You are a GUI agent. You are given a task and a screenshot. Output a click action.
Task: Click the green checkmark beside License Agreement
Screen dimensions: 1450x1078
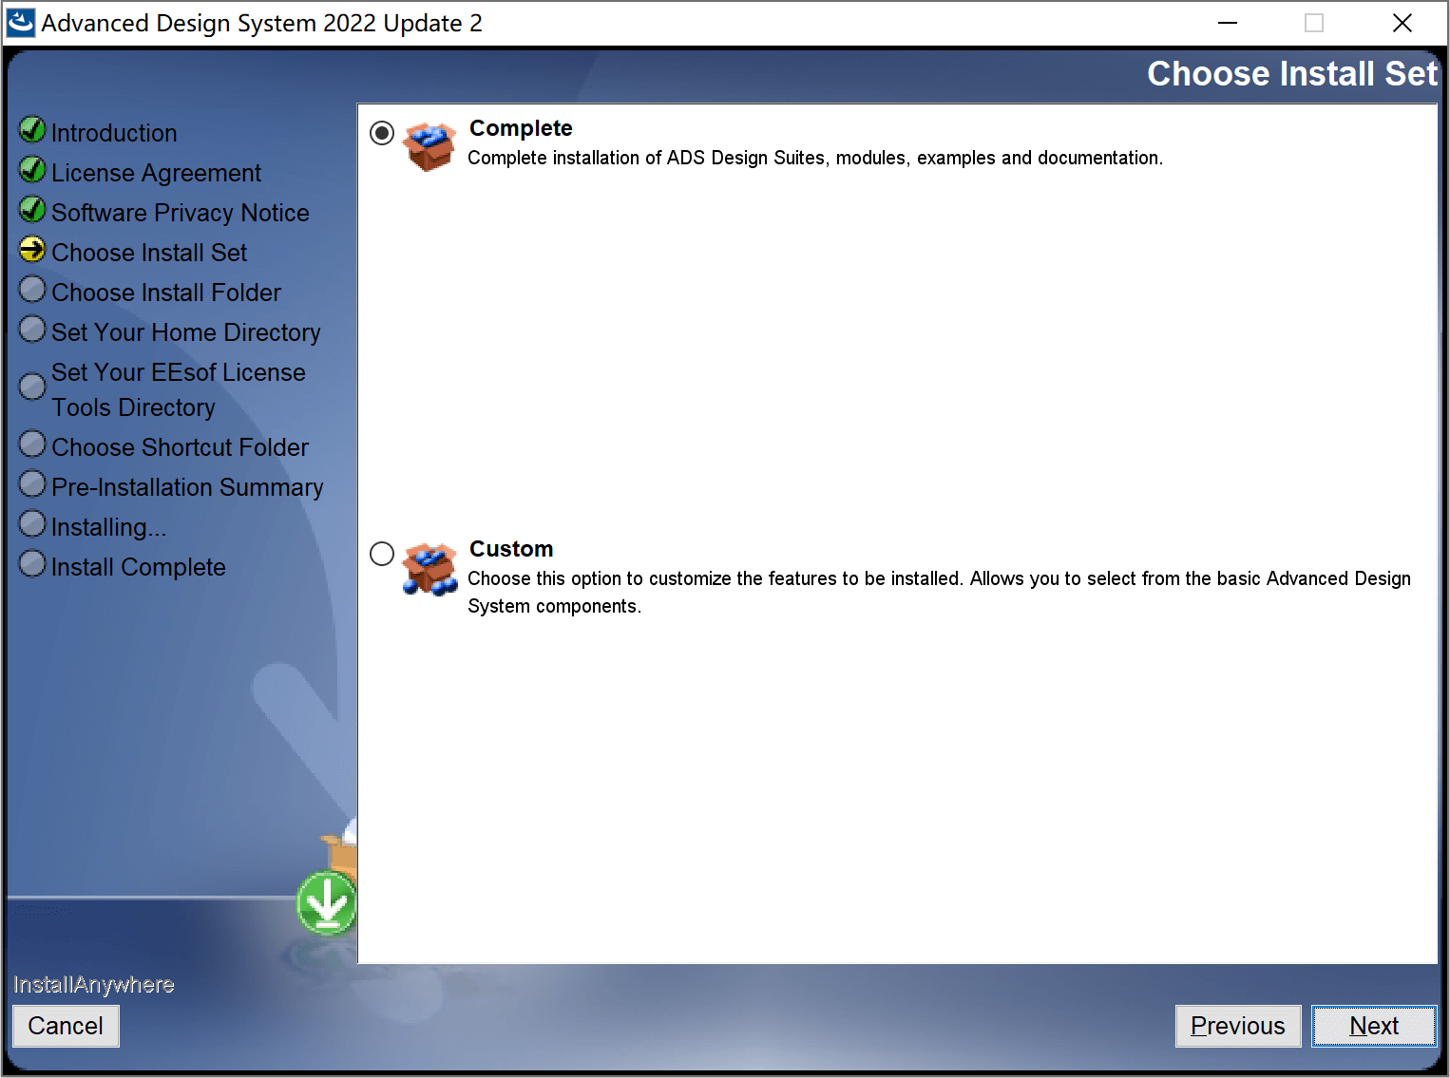[x=32, y=169]
